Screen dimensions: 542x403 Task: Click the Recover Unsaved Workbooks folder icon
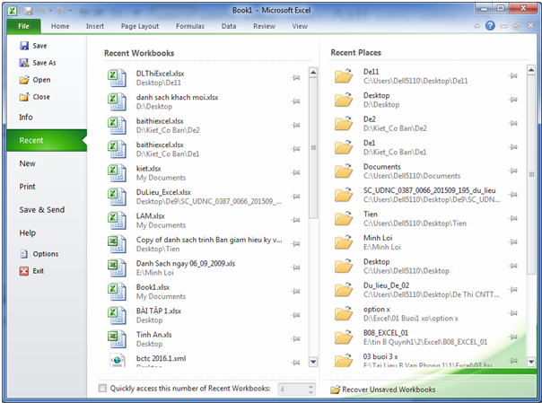point(335,390)
